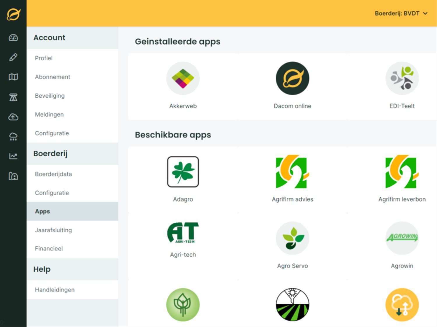Click the Adagro label
437x327 pixels.
(183, 199)
